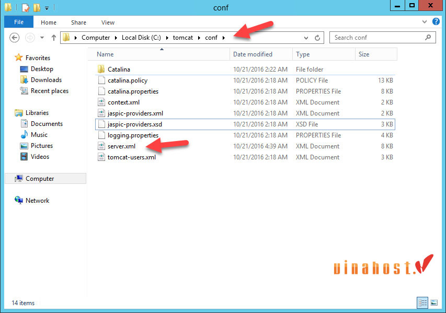Image resolution: width=446 pixels, height=313 pixels.
Task: Click the context.xml file name
Action: click(x=123, y=102)
